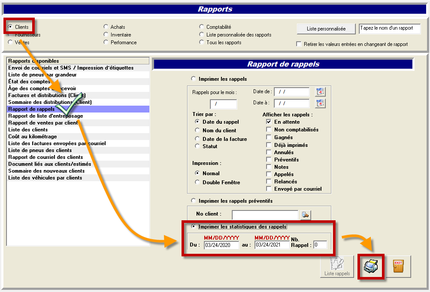Click the Date de input field
This screenshot has width=430, height=292.
(x=291, y=91)
